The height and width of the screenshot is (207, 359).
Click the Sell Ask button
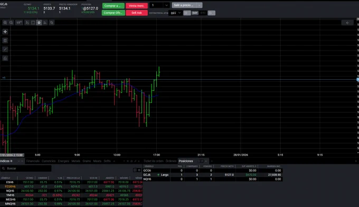click(136, 13)
